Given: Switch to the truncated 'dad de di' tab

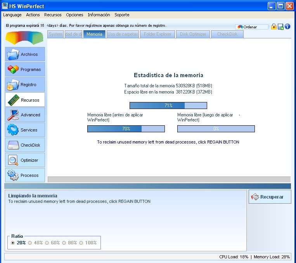Looking at the screenshot, I should click(73, 34).
